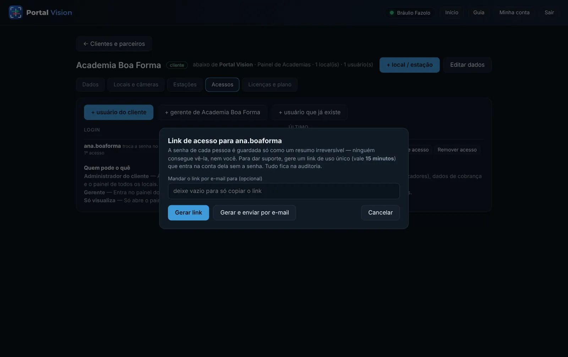The height and width of the screenshot is (357, 568).
Task: Click the ana.boaforma login text
Action: point(102,146)
